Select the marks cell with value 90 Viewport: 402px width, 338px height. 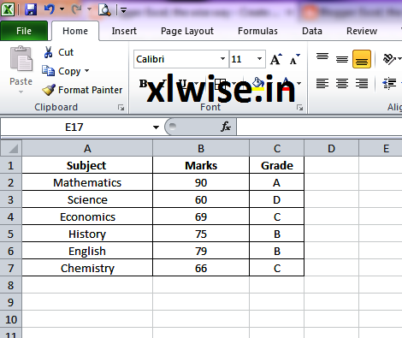(x=201, y=182)
